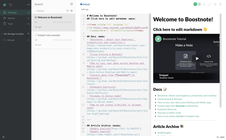Collapse the sidebar with double-arrow icon
226x140 pixels.
point(4,137)
